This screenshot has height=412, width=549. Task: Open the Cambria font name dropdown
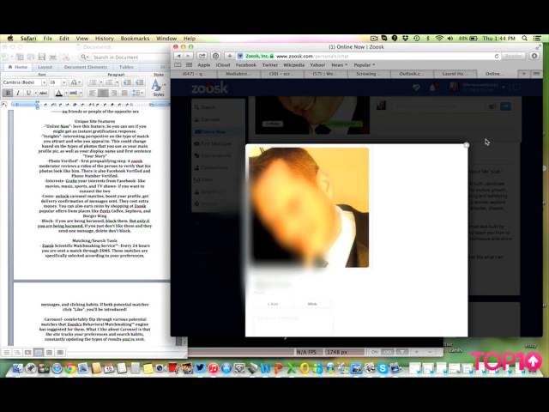pyautogui.click(x=44, y=82)
